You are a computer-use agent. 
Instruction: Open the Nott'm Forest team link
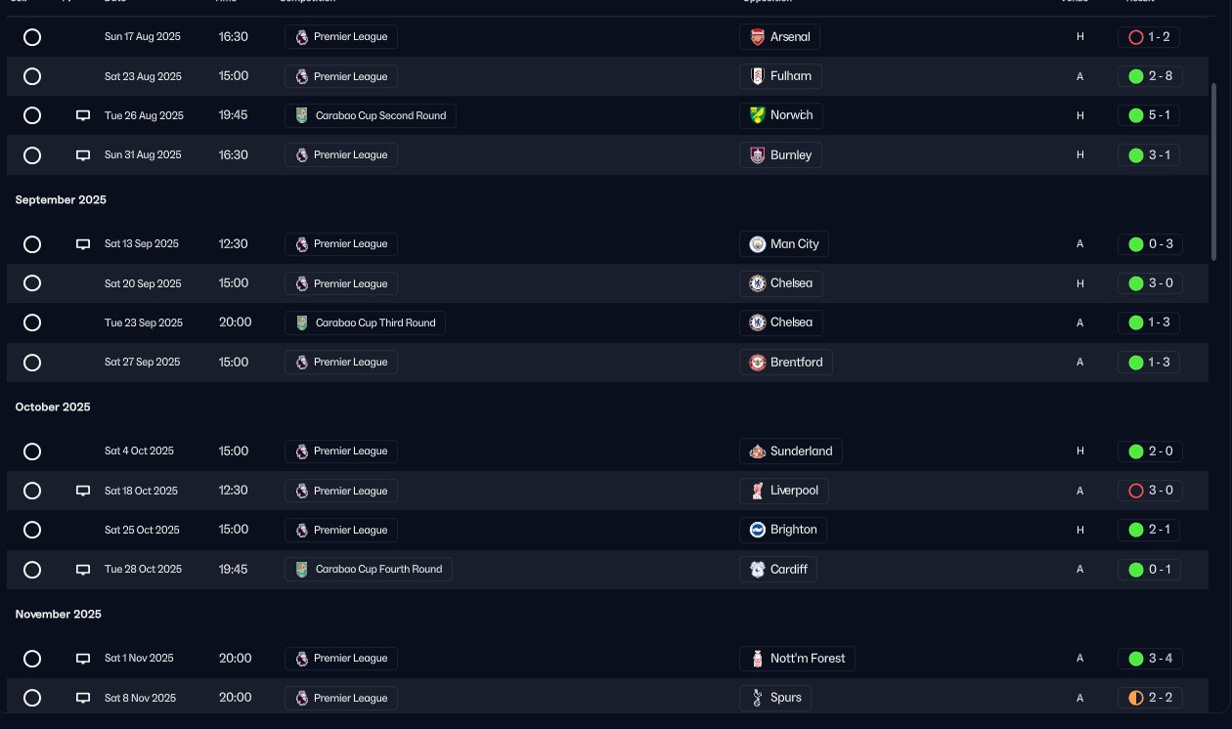click(x=797, y=659)
